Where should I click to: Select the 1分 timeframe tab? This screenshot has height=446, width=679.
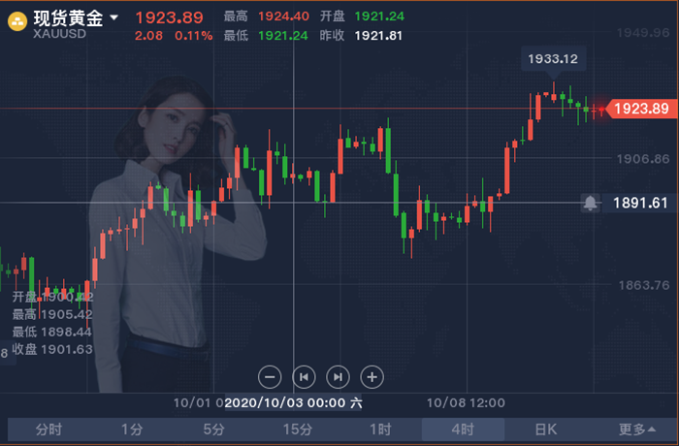[131, 430]
